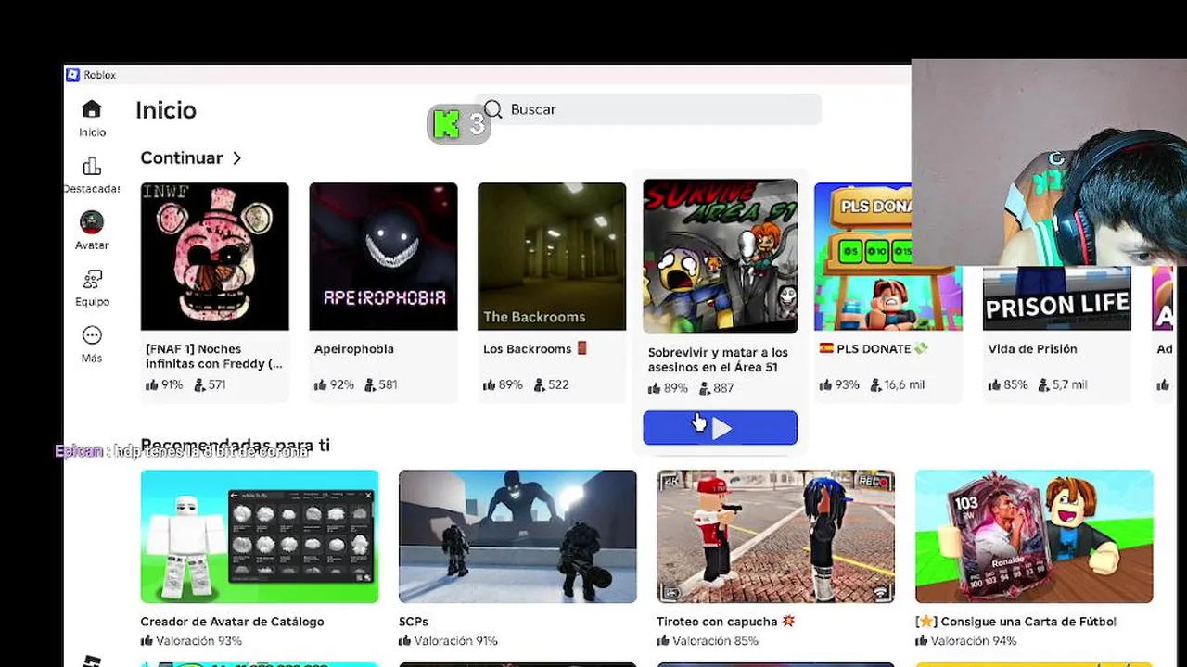This screenshot has height=667, width=1187.
Task: Open Creador de Avatar de Catálogo thumbnail
Action: pos(260,536)
